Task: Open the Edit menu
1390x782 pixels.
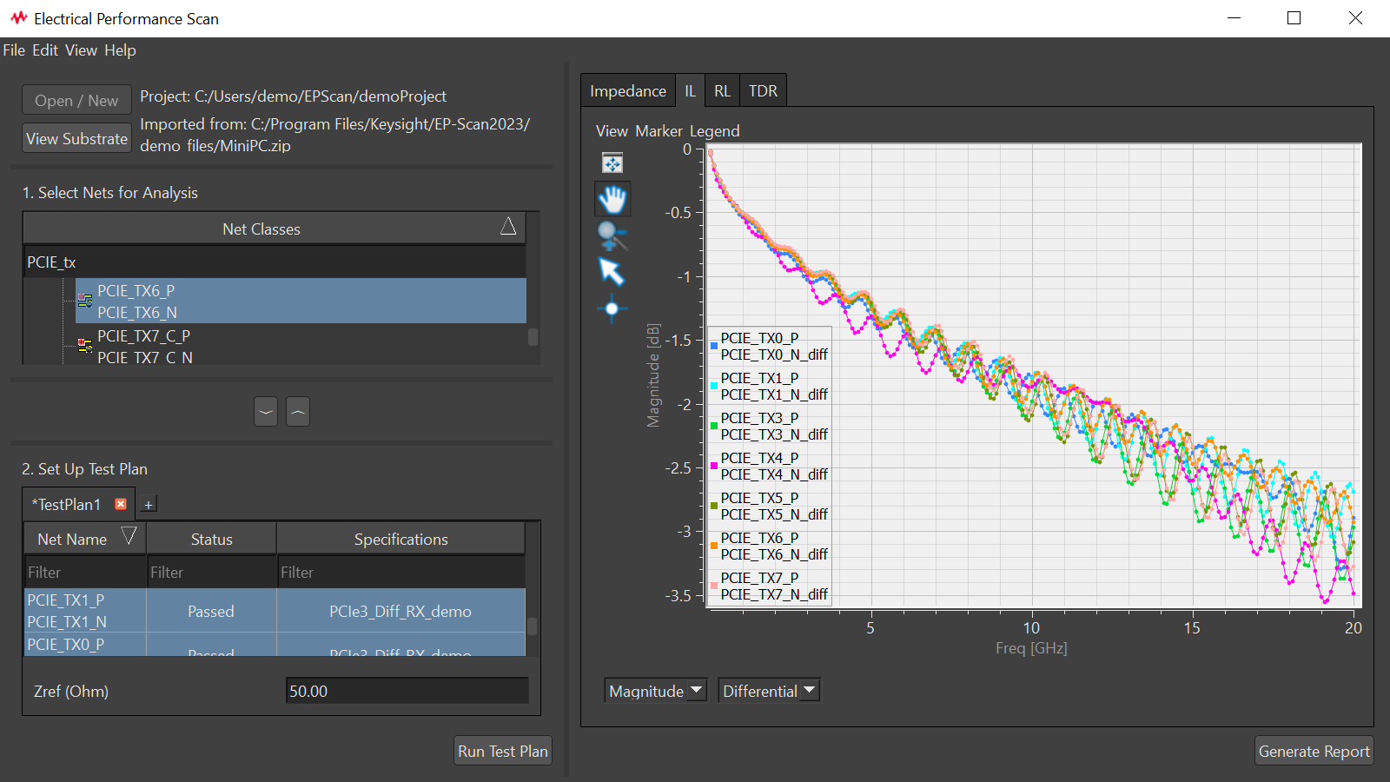Action: point(45,50)
